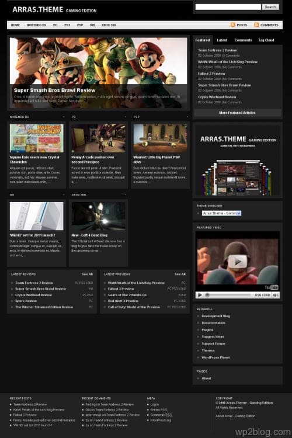Click the Left 4 Dead Blog thumbnail
This screenshot has width=292, height=438.
coord(98,216)
